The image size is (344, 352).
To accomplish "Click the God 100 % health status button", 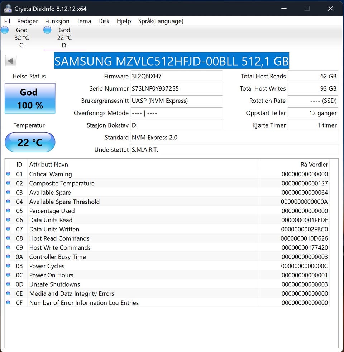I will 30,98.
